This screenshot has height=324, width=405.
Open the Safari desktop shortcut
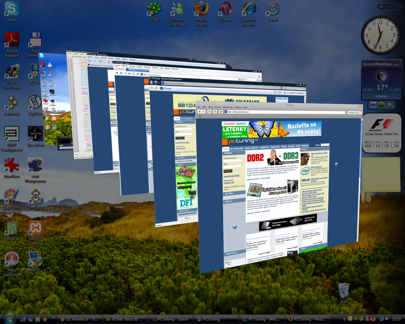pyautogui.click(x=273, y=12)
